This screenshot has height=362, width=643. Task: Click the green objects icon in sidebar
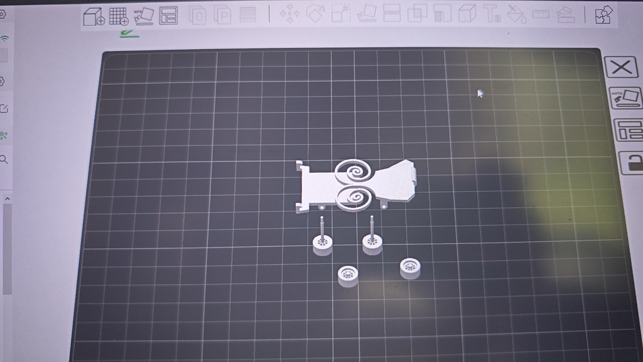tap(4, 135)
